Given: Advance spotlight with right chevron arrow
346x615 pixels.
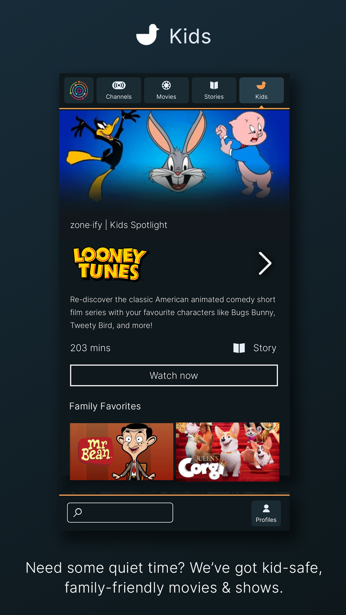Looking at the screenshot, I should (265, 263).
